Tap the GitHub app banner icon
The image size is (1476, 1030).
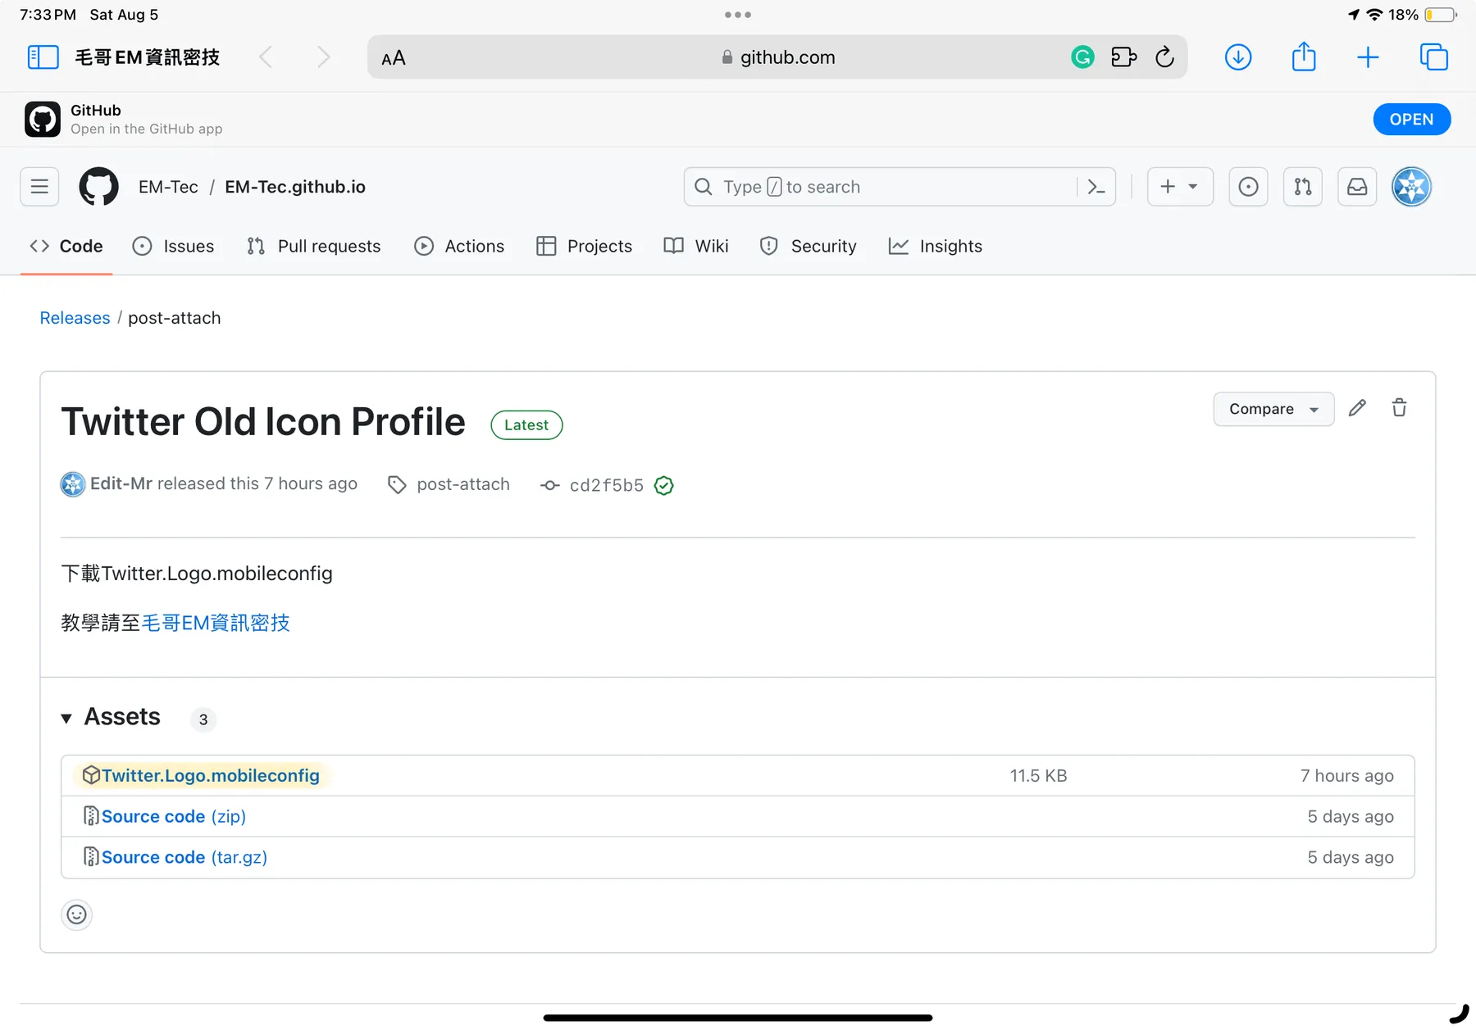(x=43, y=120)
